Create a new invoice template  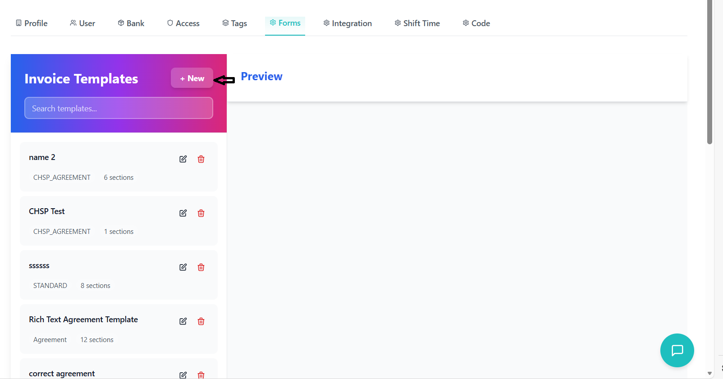pyautogui.click(x=192, y=78)
